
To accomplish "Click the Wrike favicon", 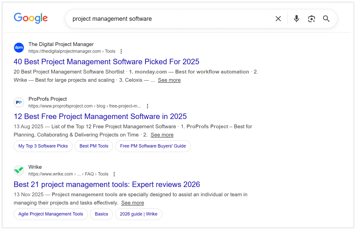I will (x=19, y=170).
